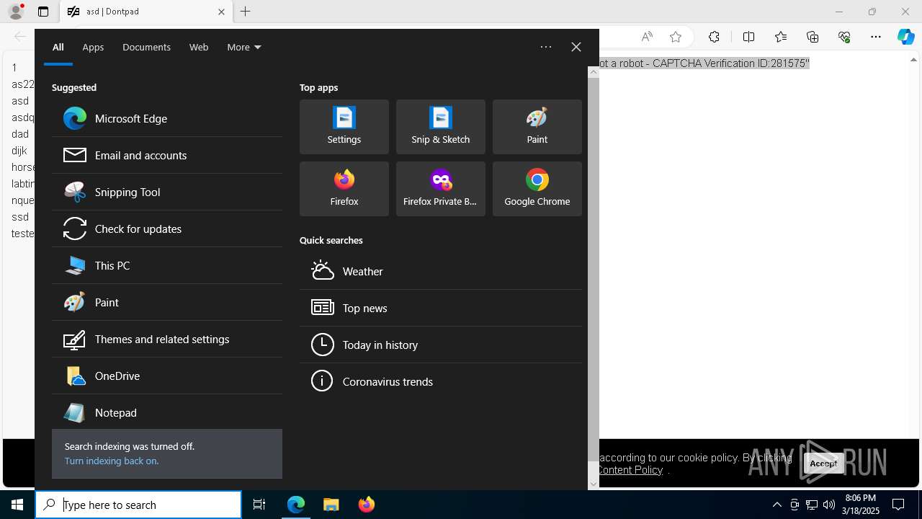Toggle Edge split screen

[749, 37]
